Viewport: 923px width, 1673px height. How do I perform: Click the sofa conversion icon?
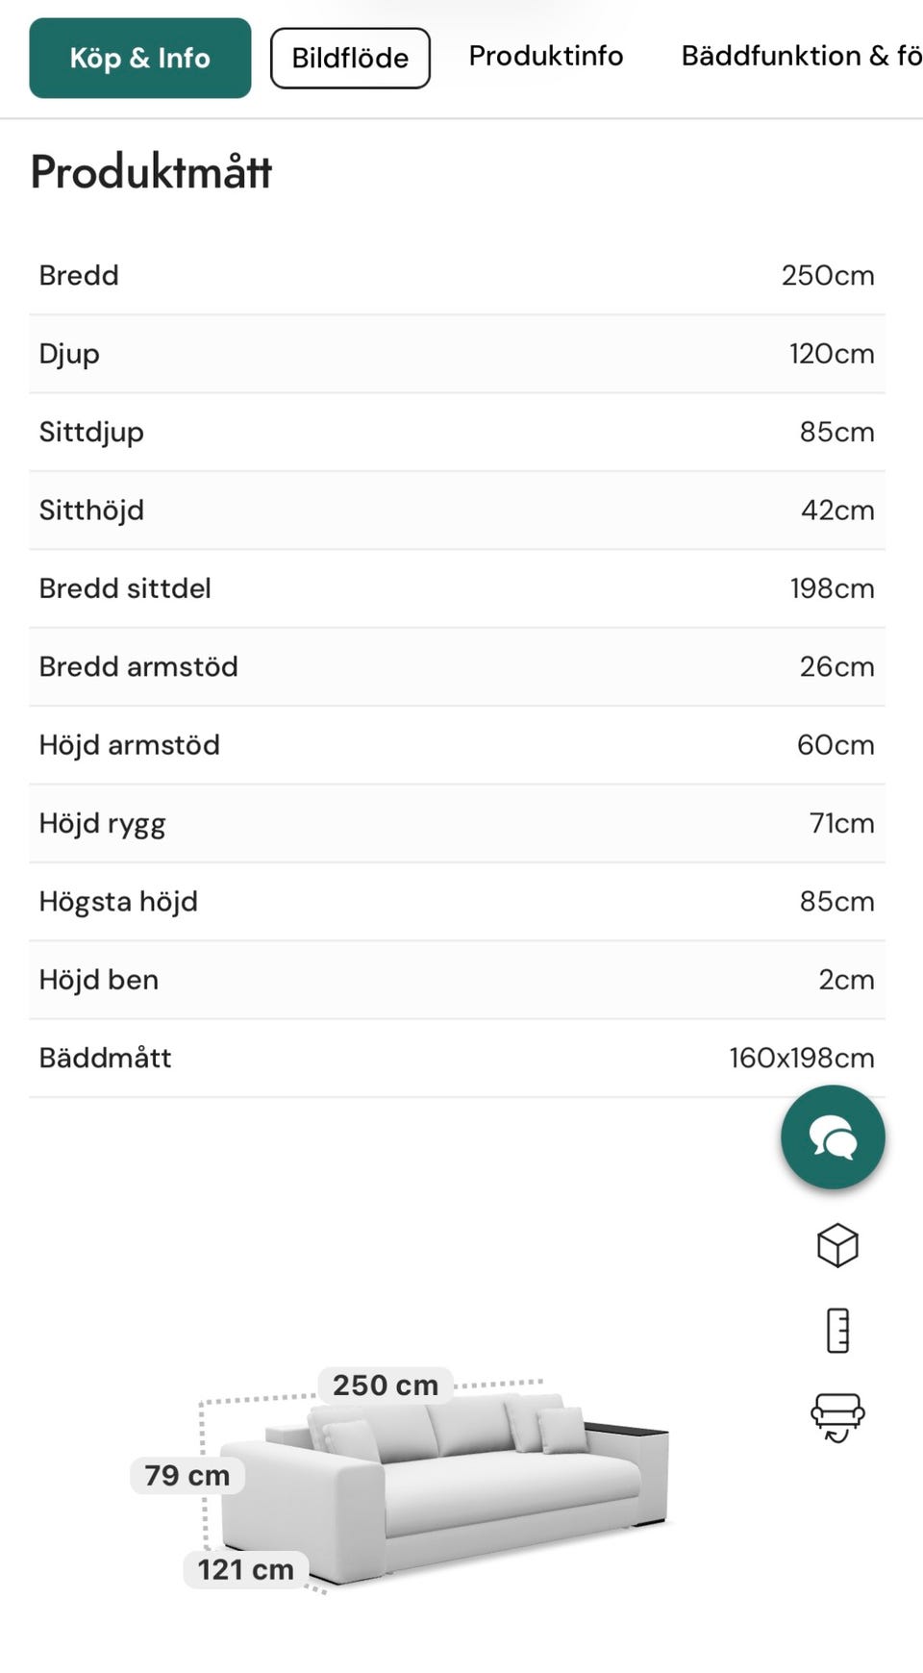click(837, 1416)
